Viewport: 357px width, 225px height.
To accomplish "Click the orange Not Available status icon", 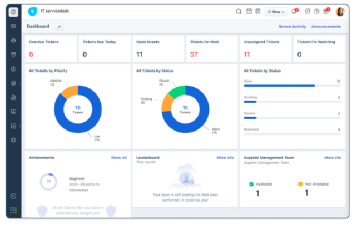I will pyautogui.click(x=300, y=184).
